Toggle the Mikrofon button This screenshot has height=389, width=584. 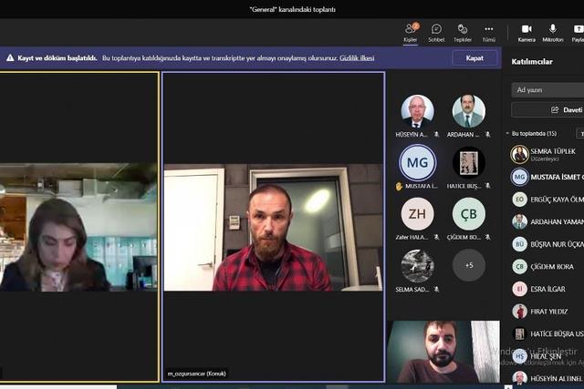pos(553,33)
